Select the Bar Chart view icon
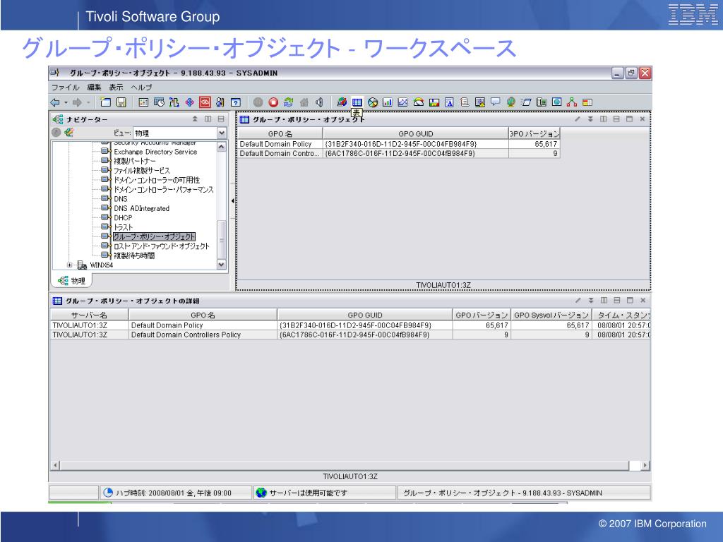Viewport: 723px width, 542px height. pos(388,102)
